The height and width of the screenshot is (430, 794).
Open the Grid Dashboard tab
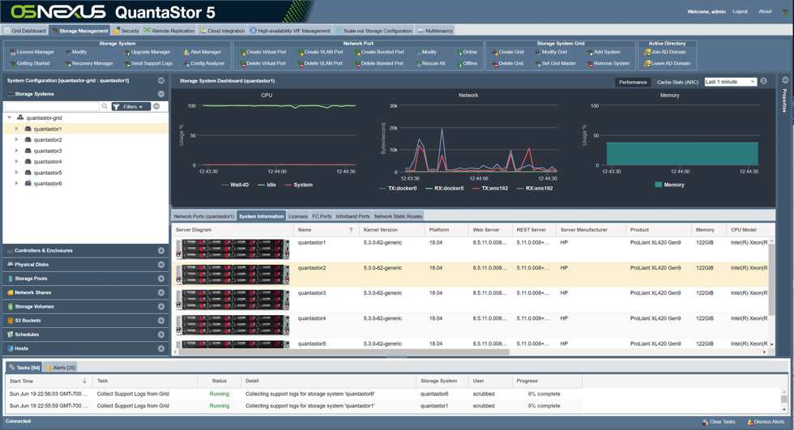tap(25, 31)
